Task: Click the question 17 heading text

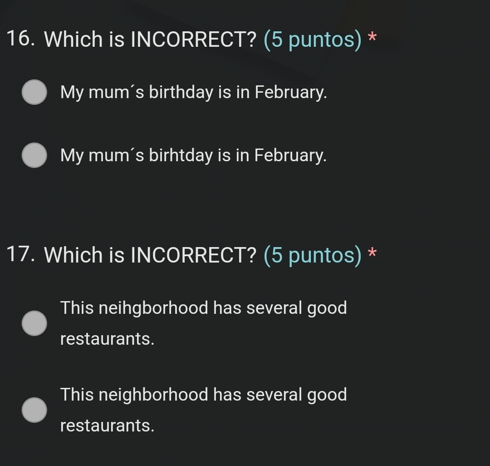Action: (150, 255)
